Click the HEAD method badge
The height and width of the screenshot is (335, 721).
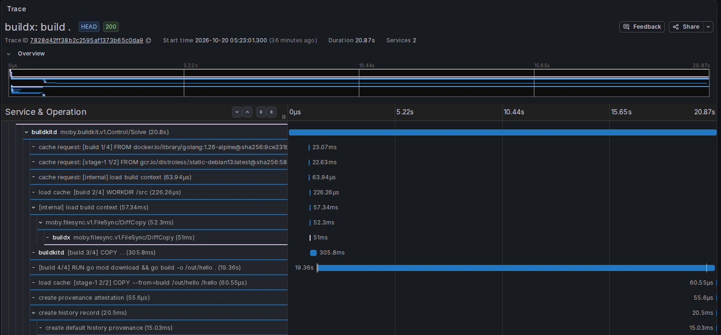pos(89,27)
